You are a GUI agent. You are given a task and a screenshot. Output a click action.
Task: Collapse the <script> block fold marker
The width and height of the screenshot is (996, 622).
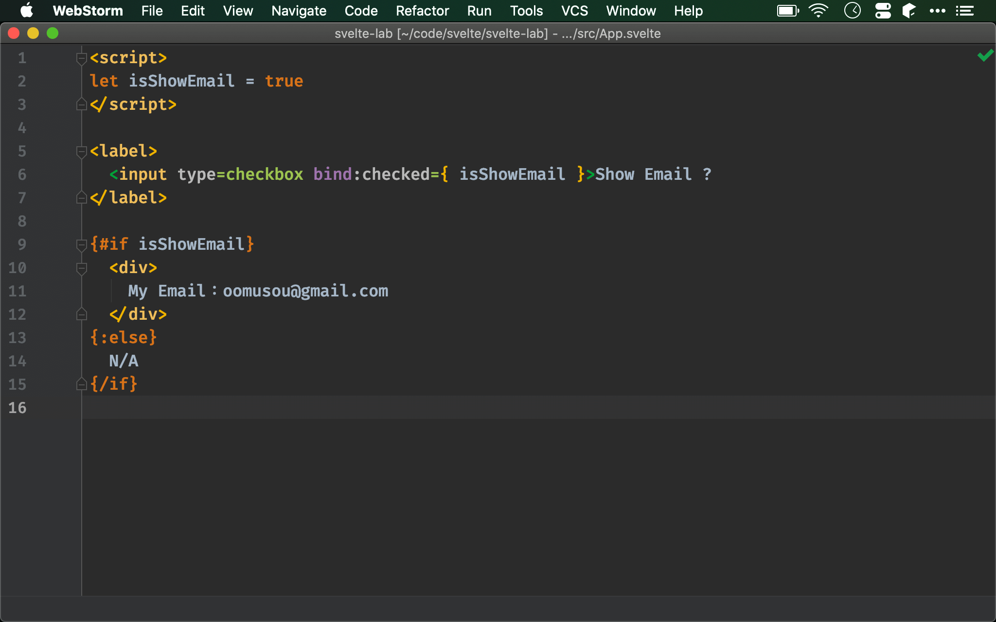(x=82, y=58)
